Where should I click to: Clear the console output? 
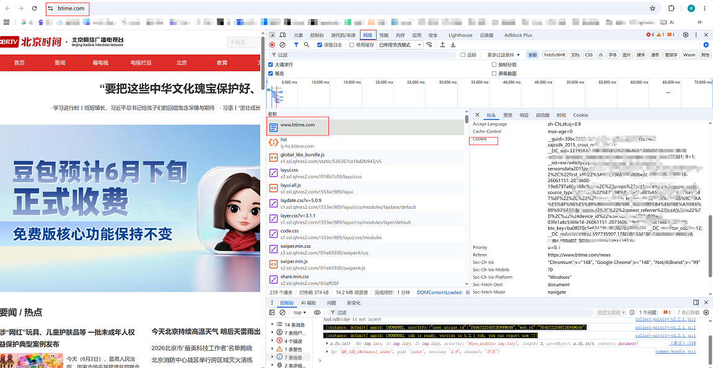tap(282, 312)
